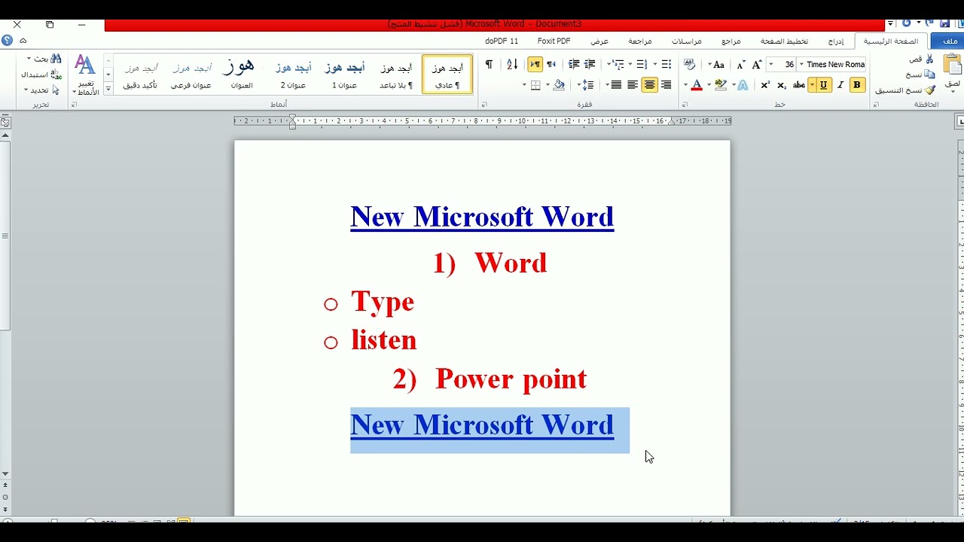Toggle show paragraph marks ¶ button
This screenshot has height=542, width=964.
(489, 64)
